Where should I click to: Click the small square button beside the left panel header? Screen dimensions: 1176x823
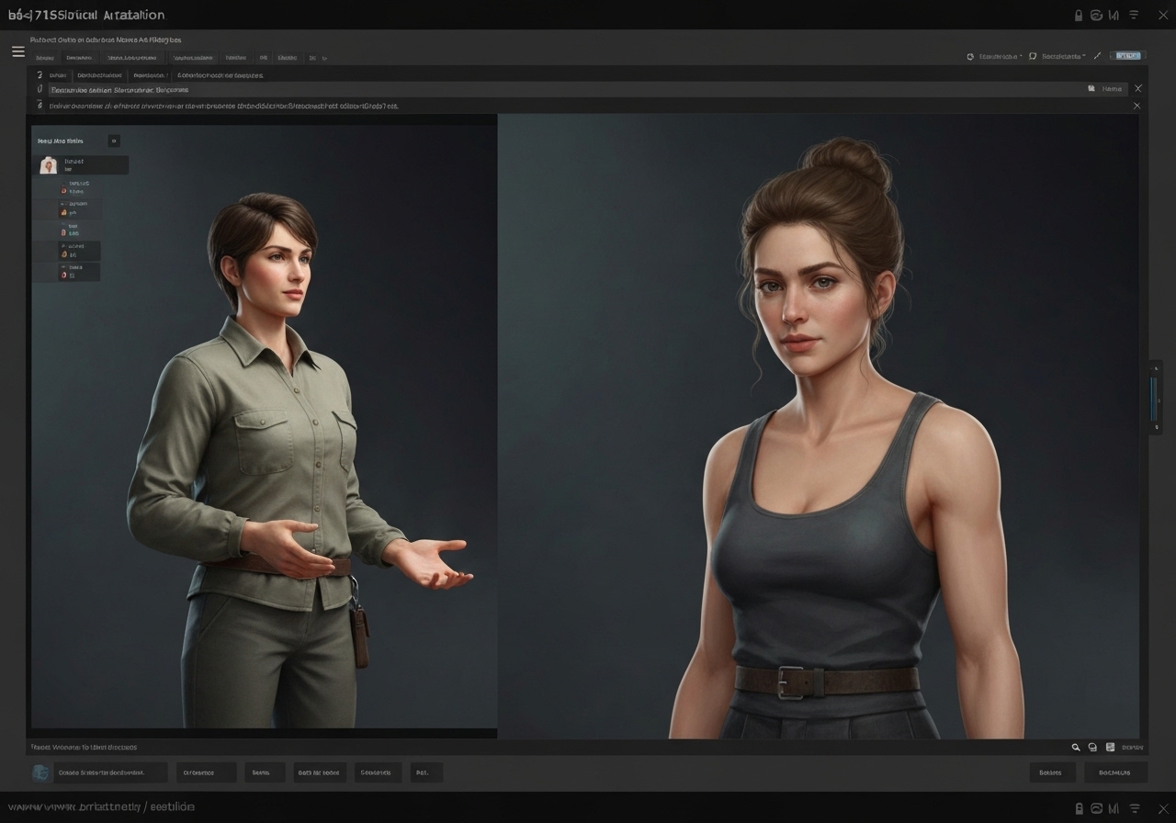click(x=114, y=141)
